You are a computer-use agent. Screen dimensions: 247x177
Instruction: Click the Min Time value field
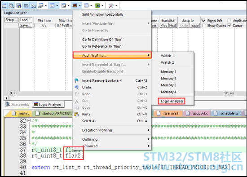[44, 25]
